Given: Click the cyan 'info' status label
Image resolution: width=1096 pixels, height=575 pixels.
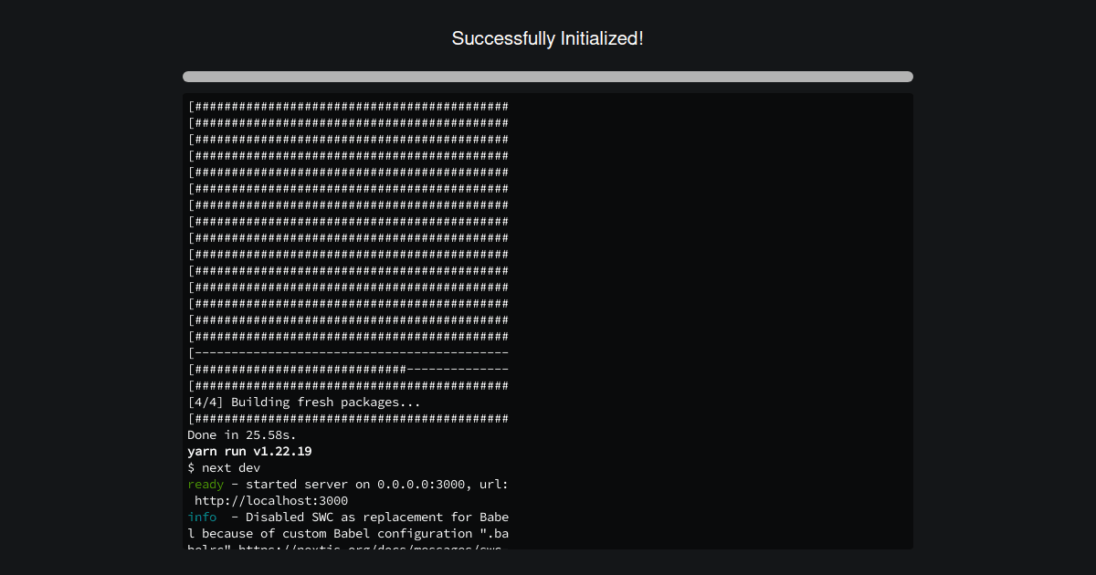Looking at the screenshot, I should tap(201, 517).
